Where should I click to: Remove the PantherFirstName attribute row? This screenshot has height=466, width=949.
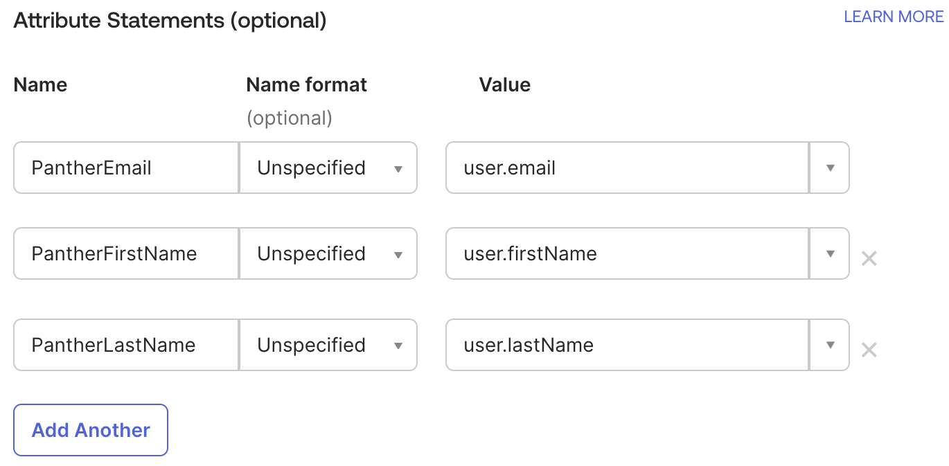(869, 257)
